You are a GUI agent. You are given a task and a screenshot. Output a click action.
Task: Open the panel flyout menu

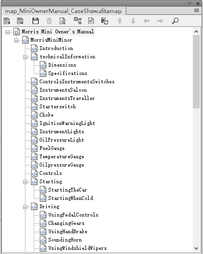[x=197, y=11]
